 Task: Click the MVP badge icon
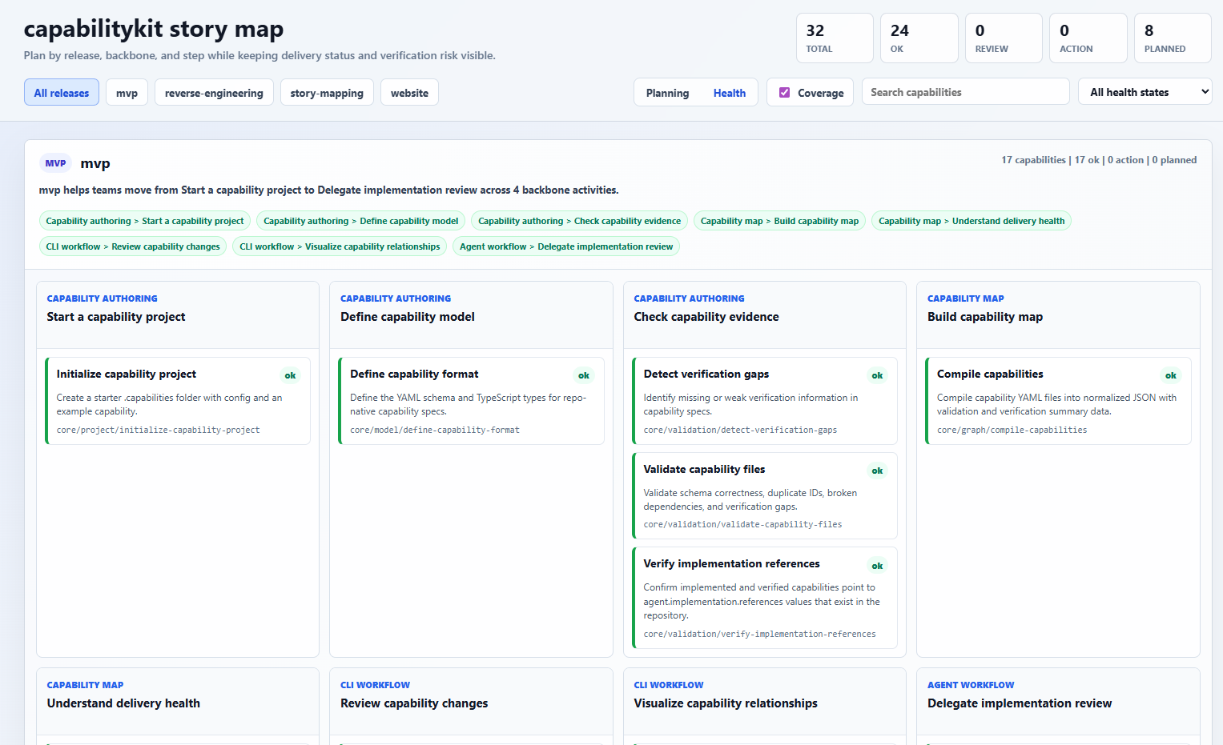pos(55,163)
